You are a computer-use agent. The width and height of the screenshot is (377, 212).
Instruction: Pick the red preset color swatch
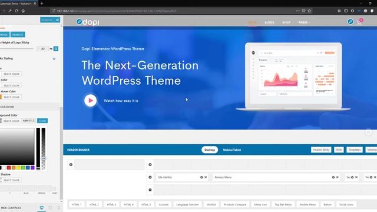click(x=9, y=167)
